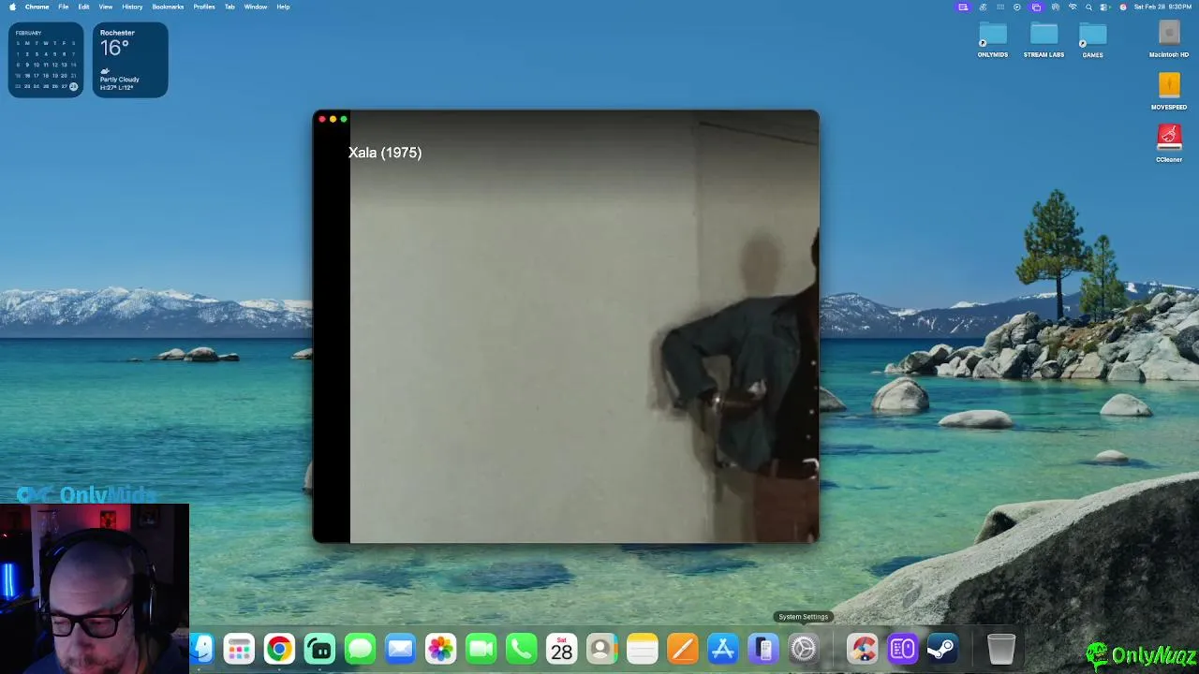Open the Streamlabs app in the Dock
This screenshot has height=674, width=1199.
coord(319,649)
